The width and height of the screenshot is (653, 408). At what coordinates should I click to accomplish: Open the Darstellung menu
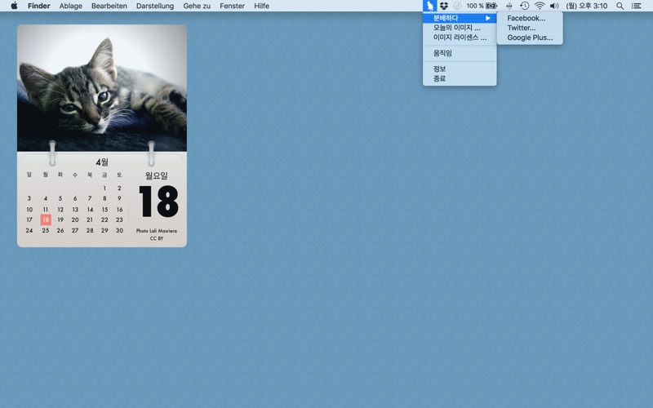tap(154, 6)
